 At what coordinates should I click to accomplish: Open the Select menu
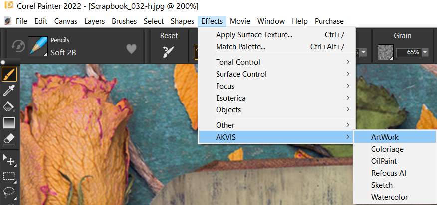[x=154, y=21]
